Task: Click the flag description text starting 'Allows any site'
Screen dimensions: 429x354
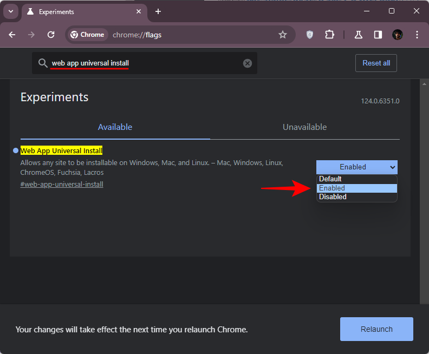Action: point(152,168)
